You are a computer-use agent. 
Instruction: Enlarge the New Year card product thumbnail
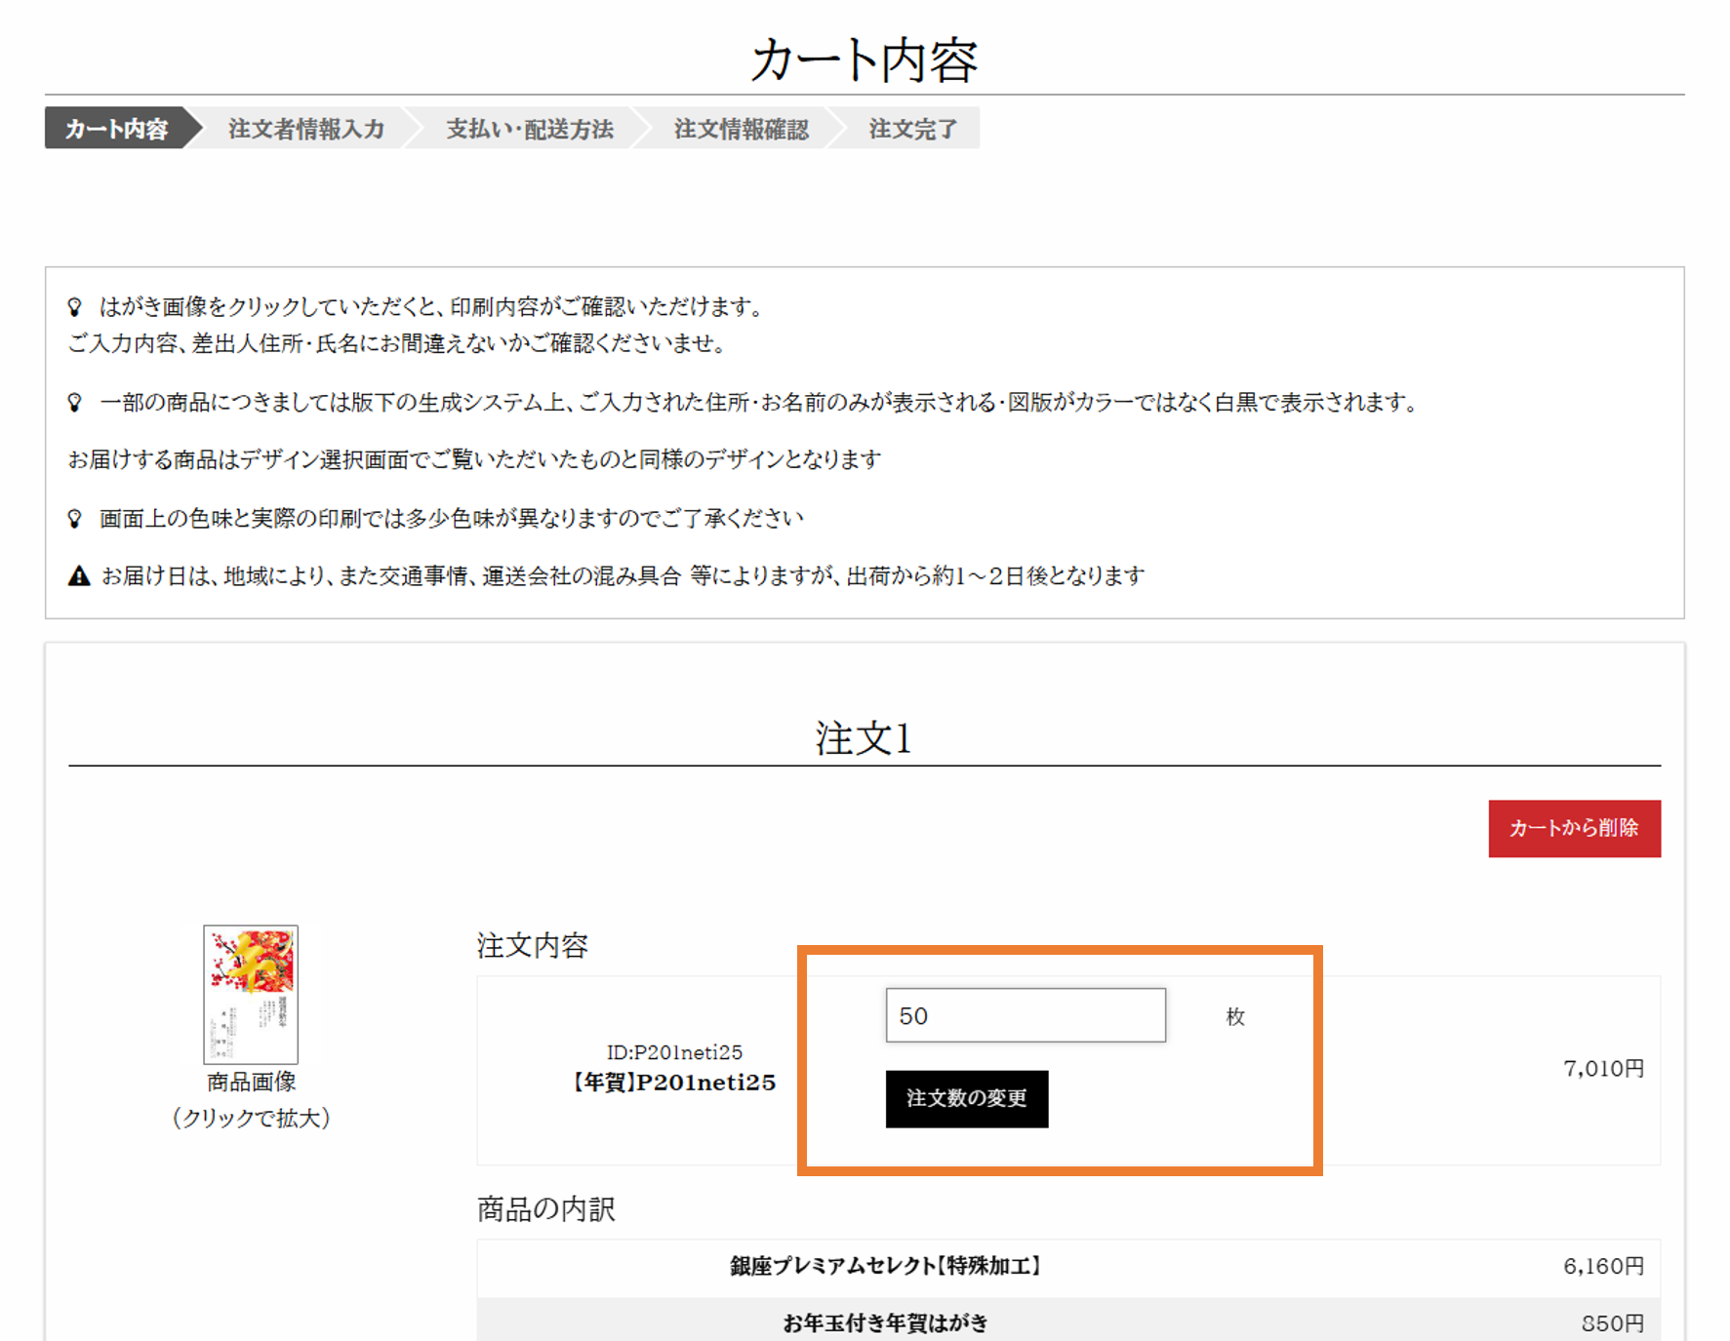[251, 994]
